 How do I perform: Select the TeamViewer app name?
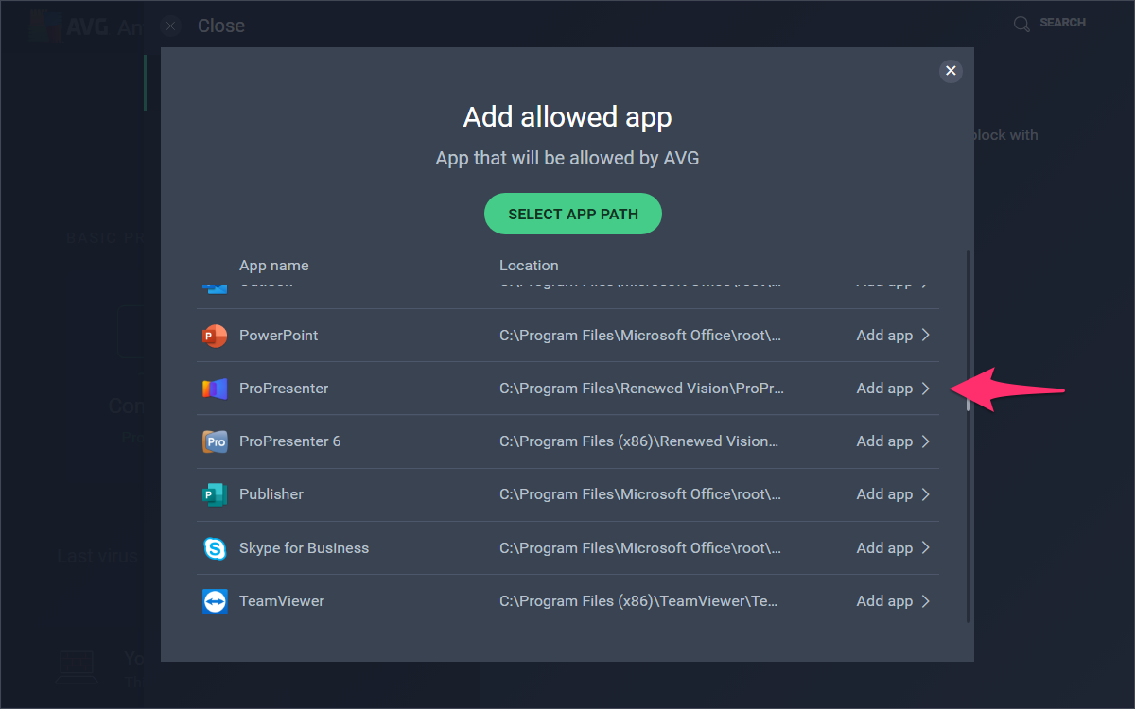282,601
